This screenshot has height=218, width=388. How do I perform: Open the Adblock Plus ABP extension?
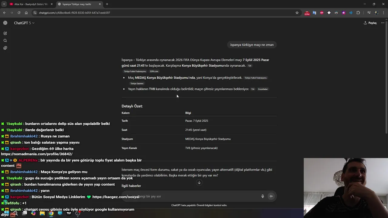(x=322, y=13)
